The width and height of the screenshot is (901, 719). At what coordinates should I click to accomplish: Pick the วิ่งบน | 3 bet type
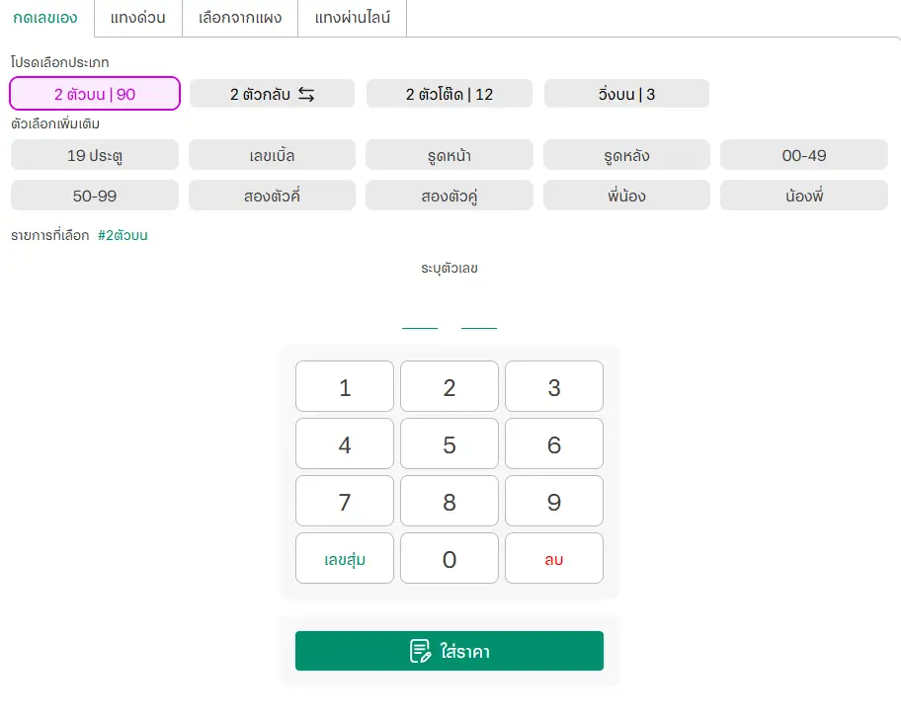626,94
